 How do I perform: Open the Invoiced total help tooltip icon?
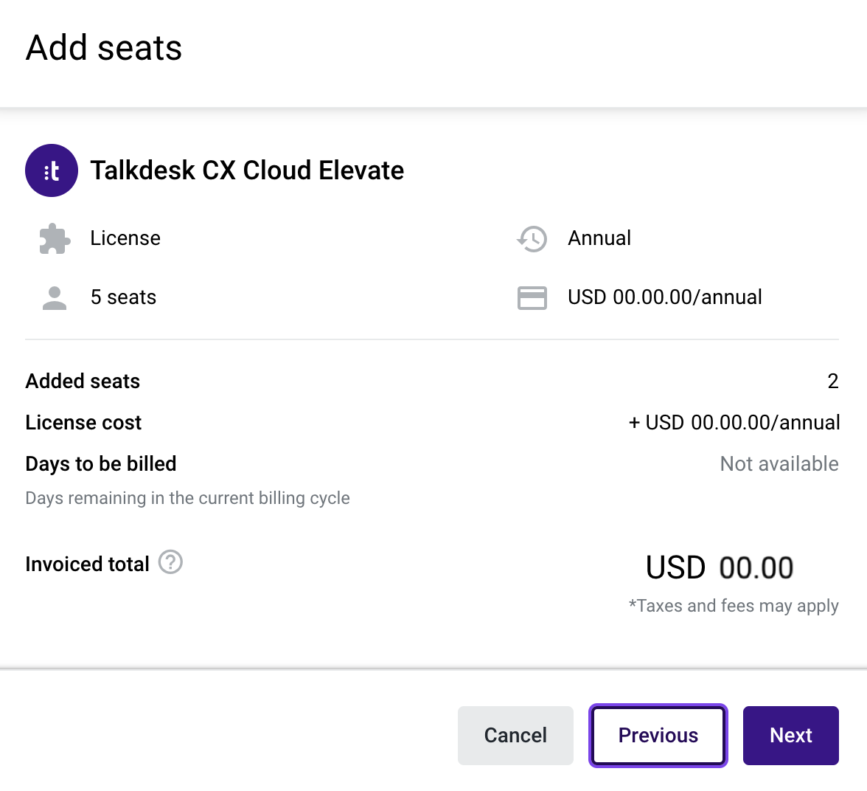pyautogui.click(x=170, y=562)
